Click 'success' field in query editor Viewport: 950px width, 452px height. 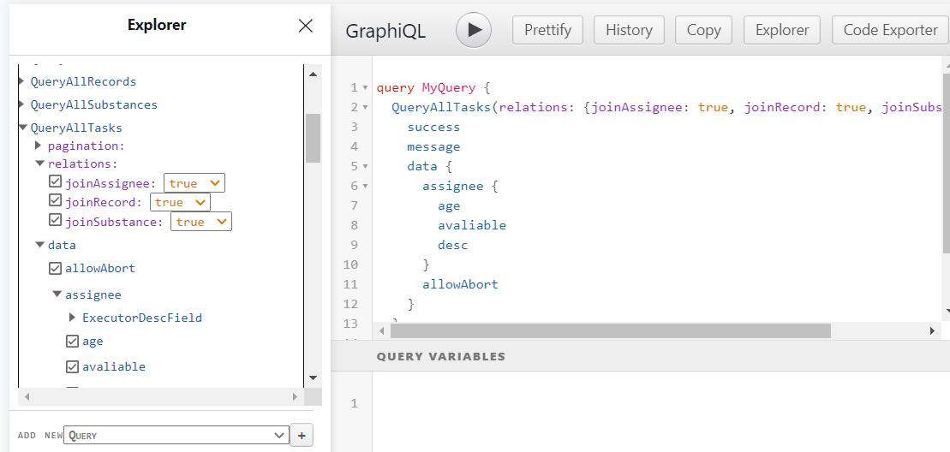point(433,127)
